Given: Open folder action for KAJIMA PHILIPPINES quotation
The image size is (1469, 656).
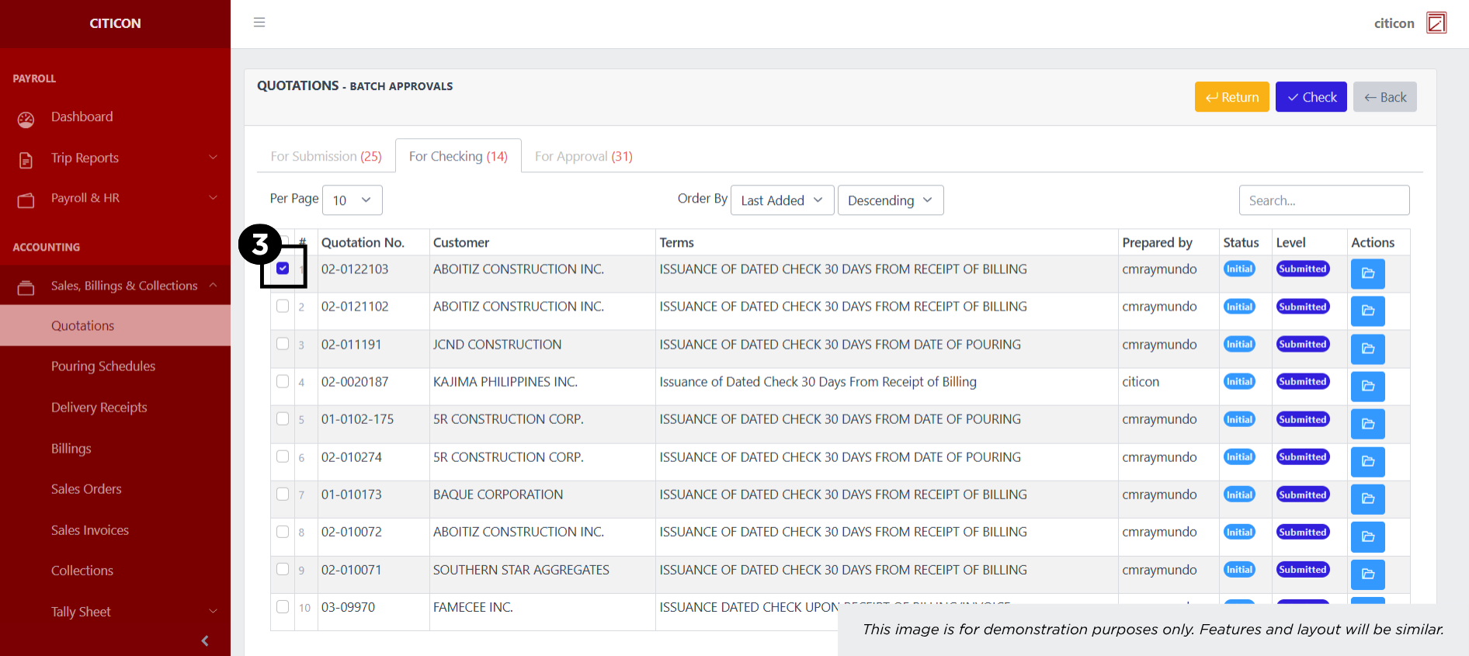Looking at the screenshot, I should (1367, 386).
